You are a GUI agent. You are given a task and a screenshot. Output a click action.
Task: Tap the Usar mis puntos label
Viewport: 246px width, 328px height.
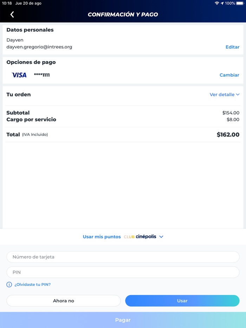[x=102, y=237]
